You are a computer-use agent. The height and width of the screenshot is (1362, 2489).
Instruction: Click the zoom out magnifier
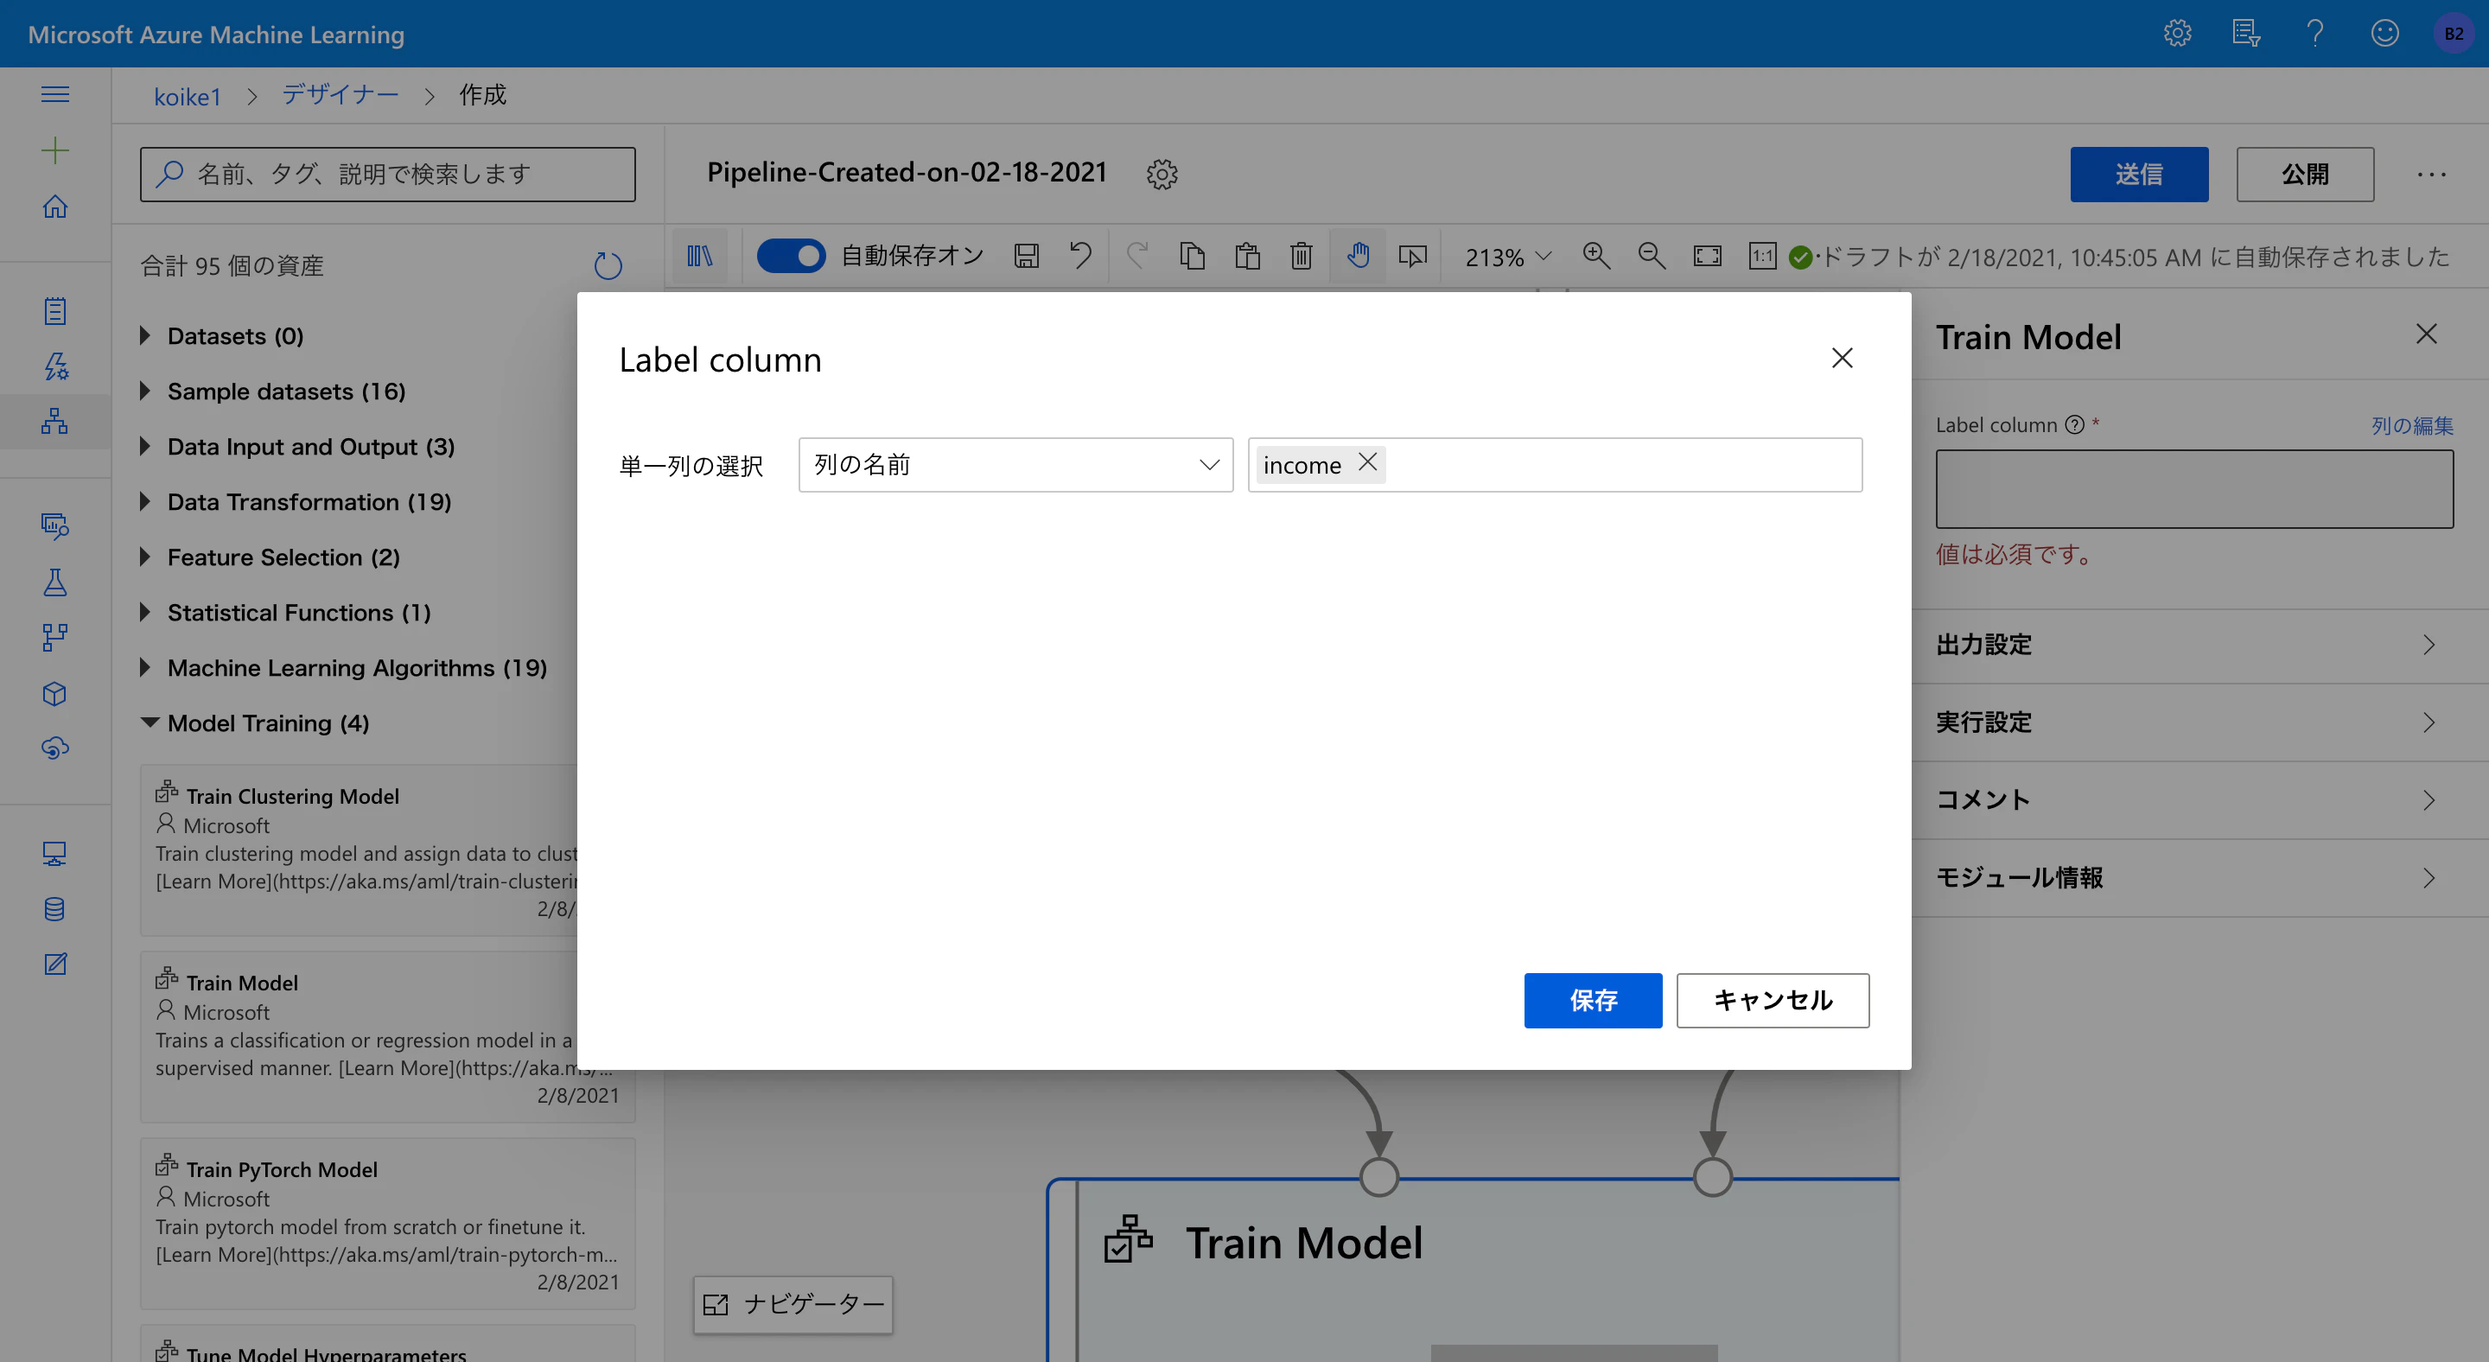point(1652,256)
